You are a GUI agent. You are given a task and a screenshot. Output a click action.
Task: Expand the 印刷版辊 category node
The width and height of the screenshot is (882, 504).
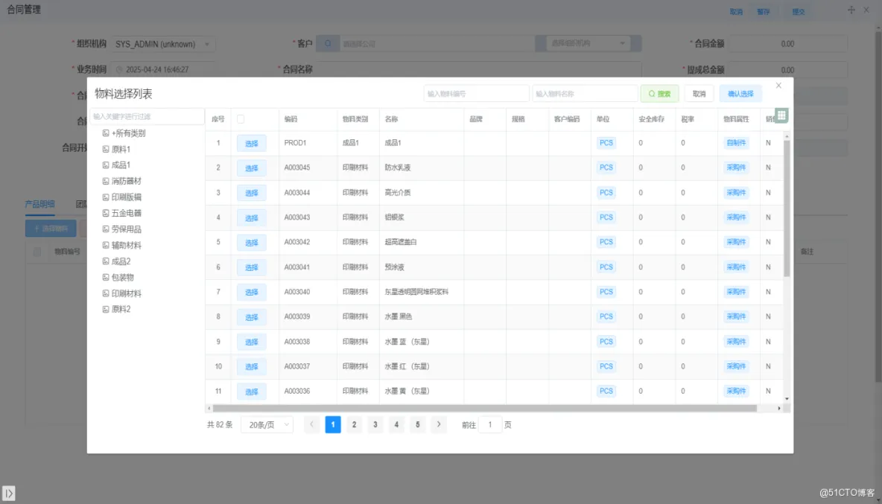tap(105, 197)
